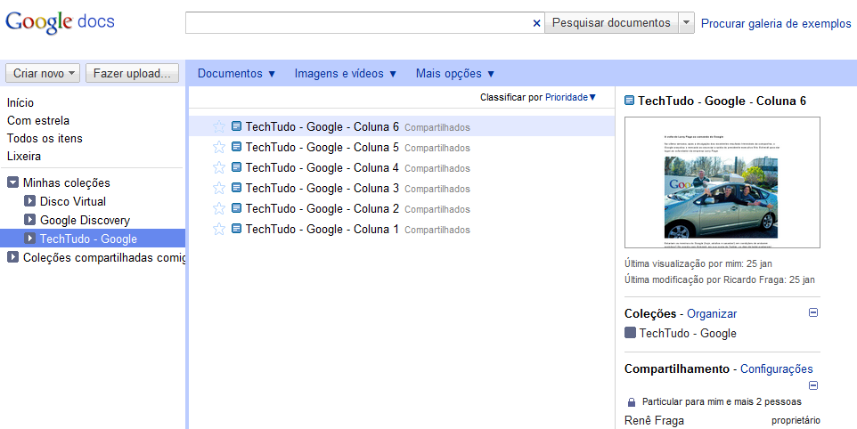Clear search field with the X icon
857x429 pixels.
click(x=536, y=23)
